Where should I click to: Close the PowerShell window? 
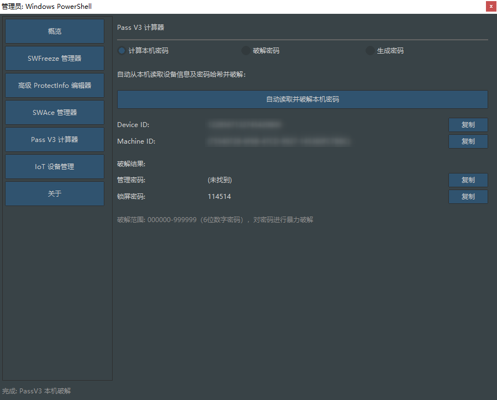pos(491,6)
